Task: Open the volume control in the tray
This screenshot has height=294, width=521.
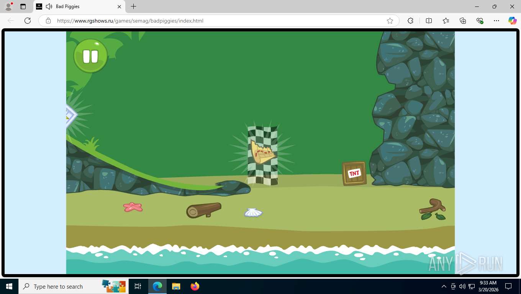Action: [x=462, y=286]
